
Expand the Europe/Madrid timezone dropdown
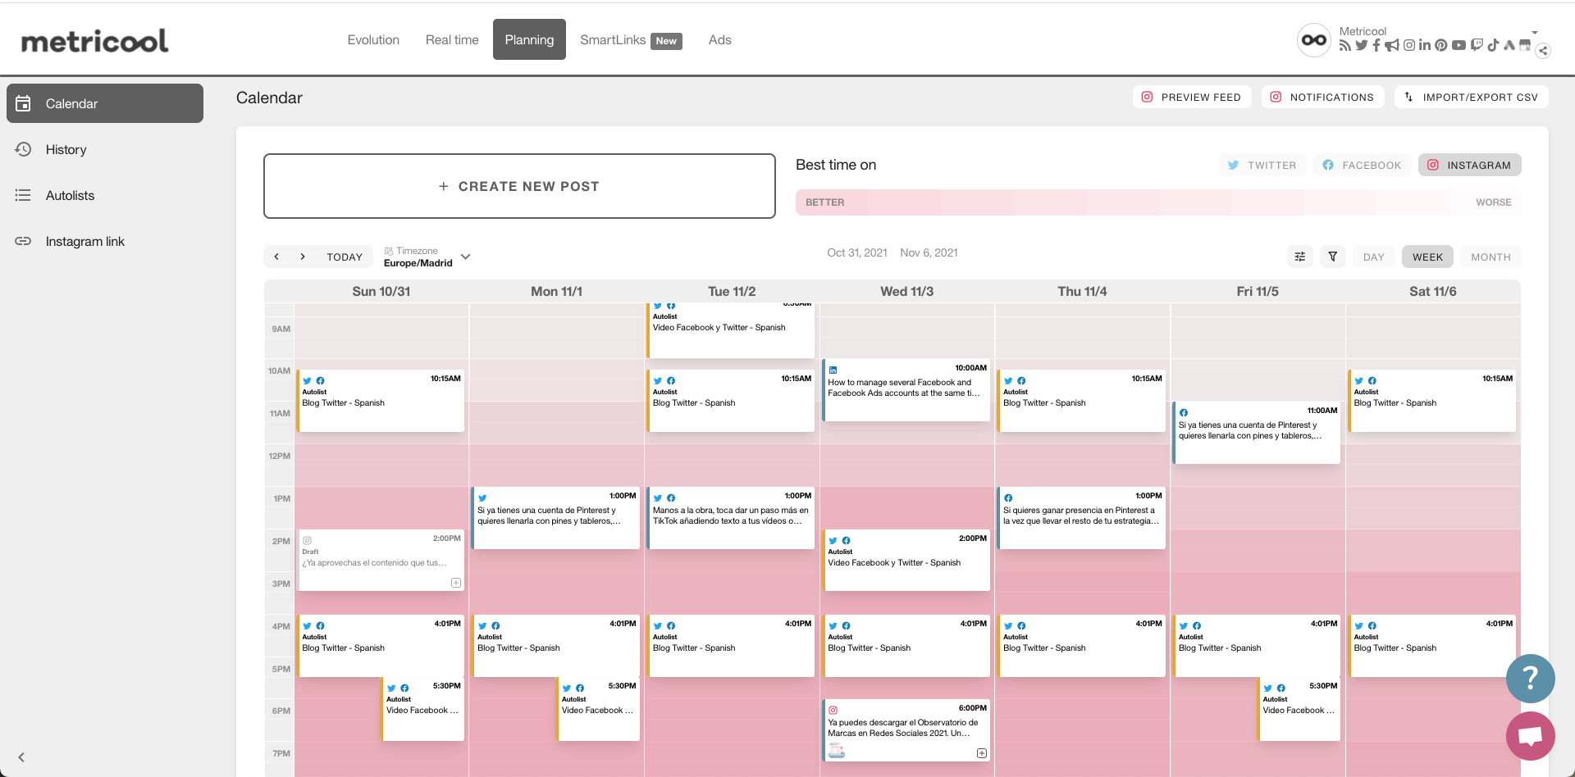(465, 257)
